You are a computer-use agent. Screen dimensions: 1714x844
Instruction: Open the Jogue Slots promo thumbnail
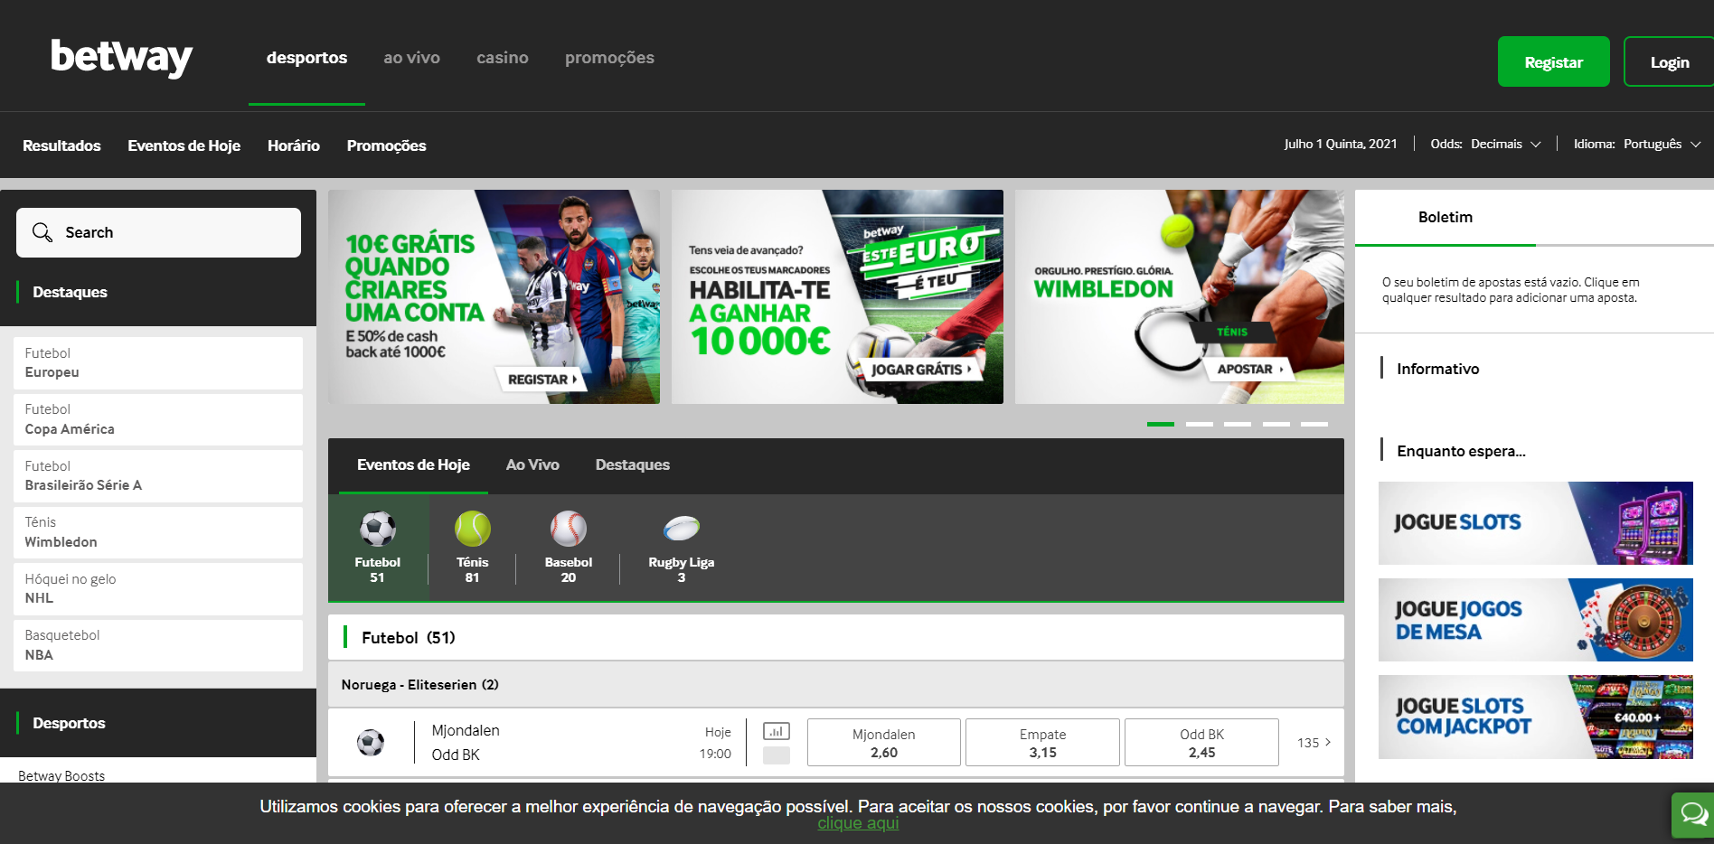click(1536, 523)
